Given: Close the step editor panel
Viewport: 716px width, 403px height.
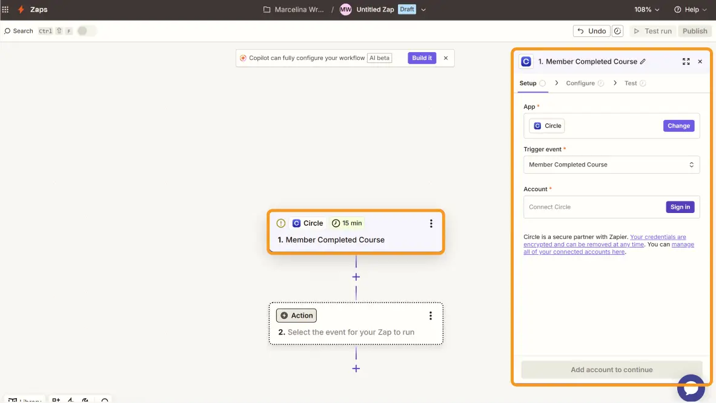Looking at the screenshot, I should click(700, 62).
